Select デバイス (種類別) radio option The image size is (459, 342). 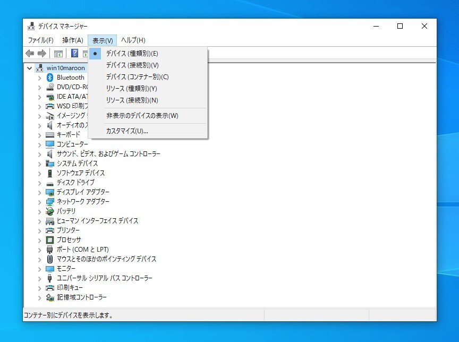pos(132,54)
